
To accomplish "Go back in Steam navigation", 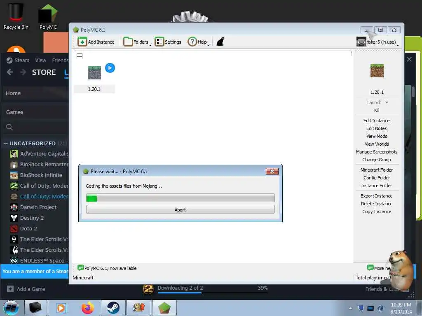I will tap(10, 72).
